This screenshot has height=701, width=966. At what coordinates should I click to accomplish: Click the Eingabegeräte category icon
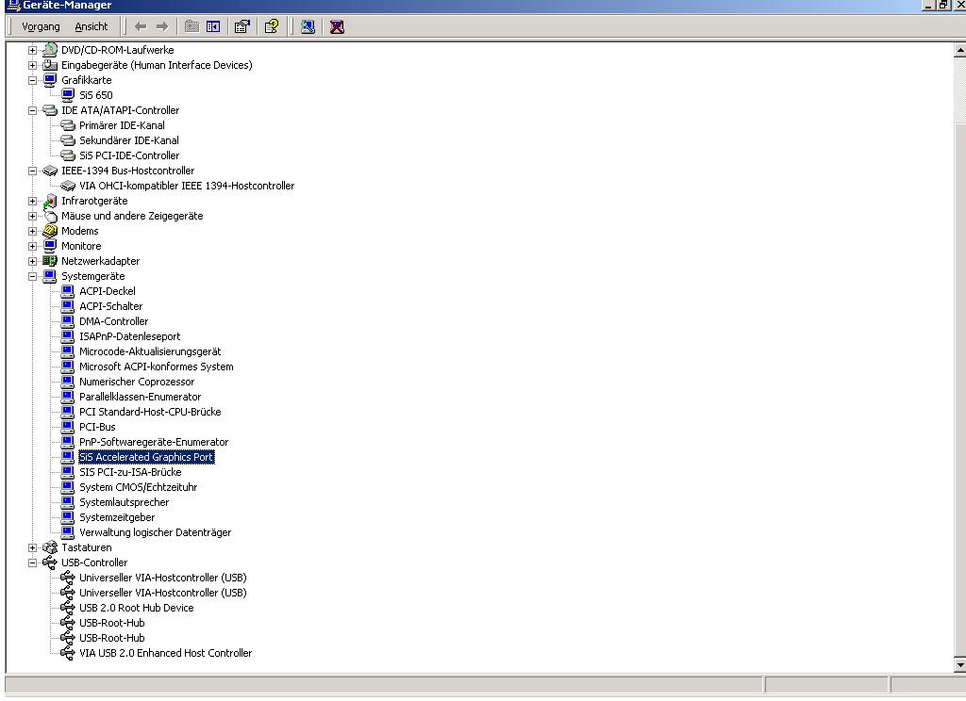pyautogui.click(x=50, y=65)
